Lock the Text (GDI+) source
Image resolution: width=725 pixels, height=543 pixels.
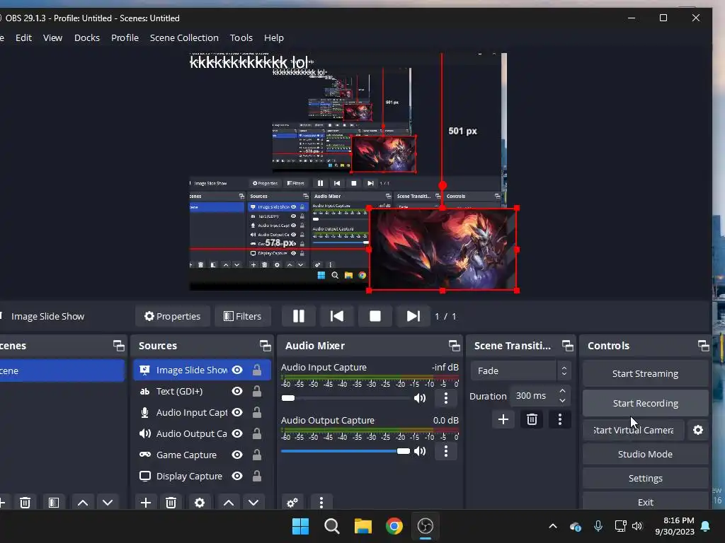[256, 391]
